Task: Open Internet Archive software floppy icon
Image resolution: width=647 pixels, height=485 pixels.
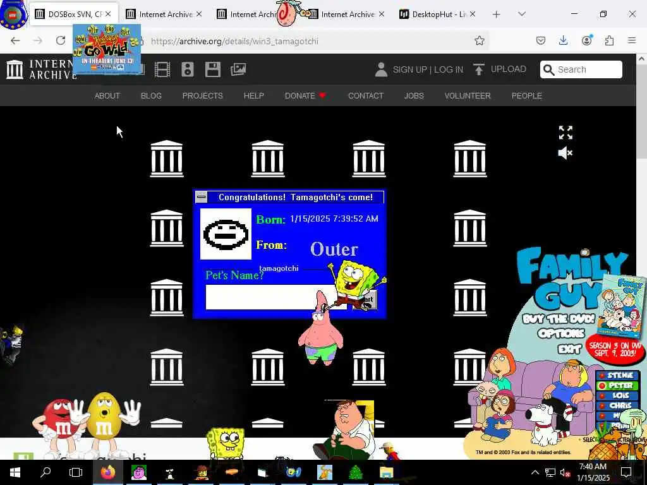Action: click(212, 69)
